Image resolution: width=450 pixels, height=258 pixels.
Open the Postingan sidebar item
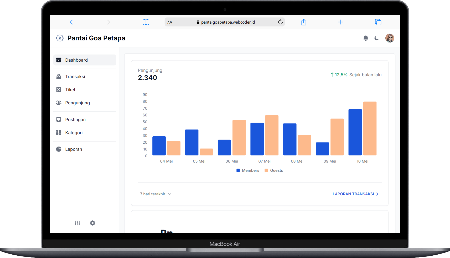85,120
